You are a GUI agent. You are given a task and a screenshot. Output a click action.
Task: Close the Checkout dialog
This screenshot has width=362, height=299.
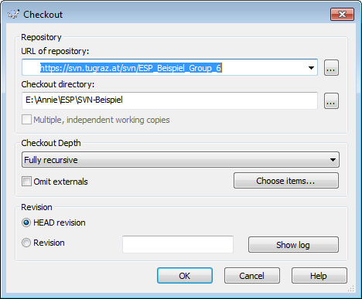click(342, 14)
